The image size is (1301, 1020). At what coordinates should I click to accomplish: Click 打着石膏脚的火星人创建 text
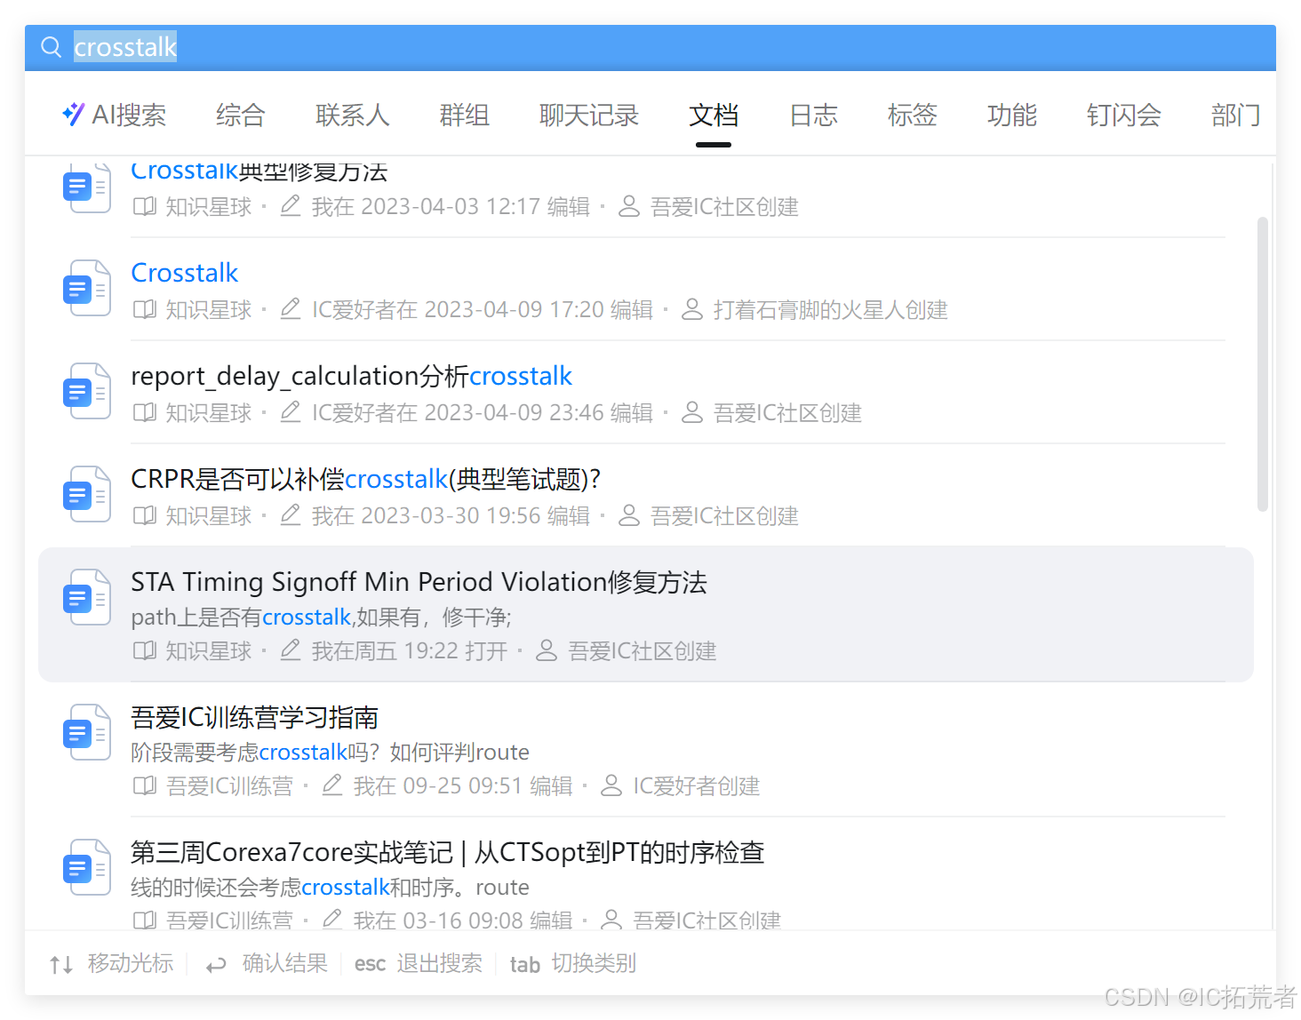[x=830, y=310]
